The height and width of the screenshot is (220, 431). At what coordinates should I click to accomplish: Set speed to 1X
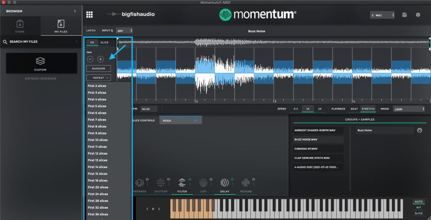tap(308, 109)
